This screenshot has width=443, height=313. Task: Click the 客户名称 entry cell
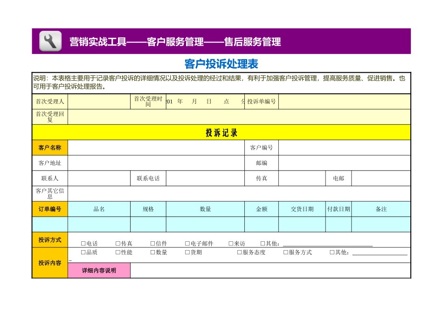coord(156,147)
